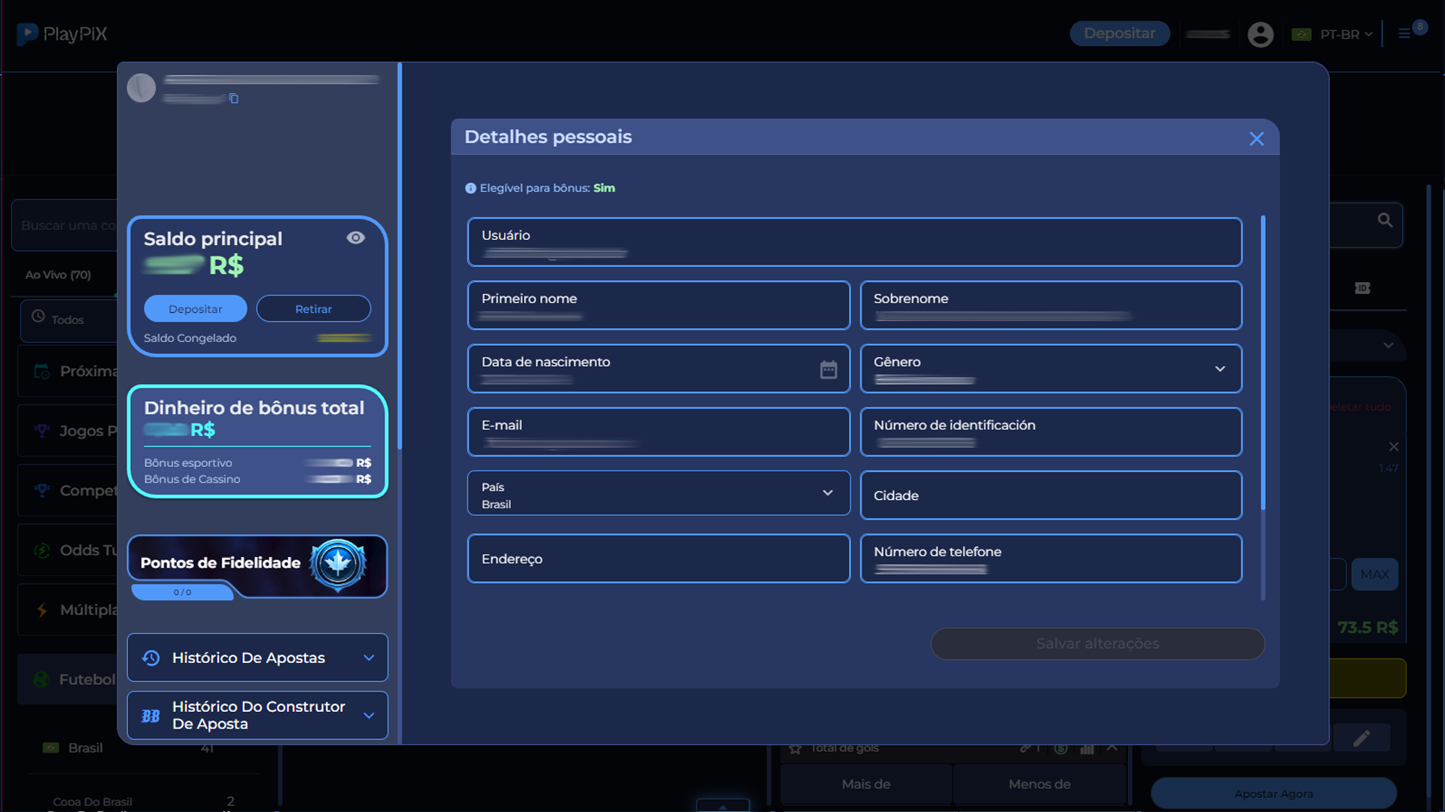Open the hamburger menu with notification badge
This screenshot has height=812, width=1445.
[1405, 34]
